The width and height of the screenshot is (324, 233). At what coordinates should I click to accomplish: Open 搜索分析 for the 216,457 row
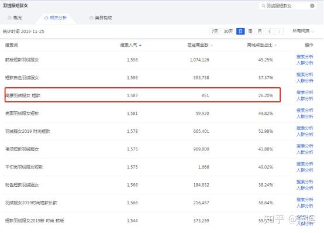click(x=305, y=200)
